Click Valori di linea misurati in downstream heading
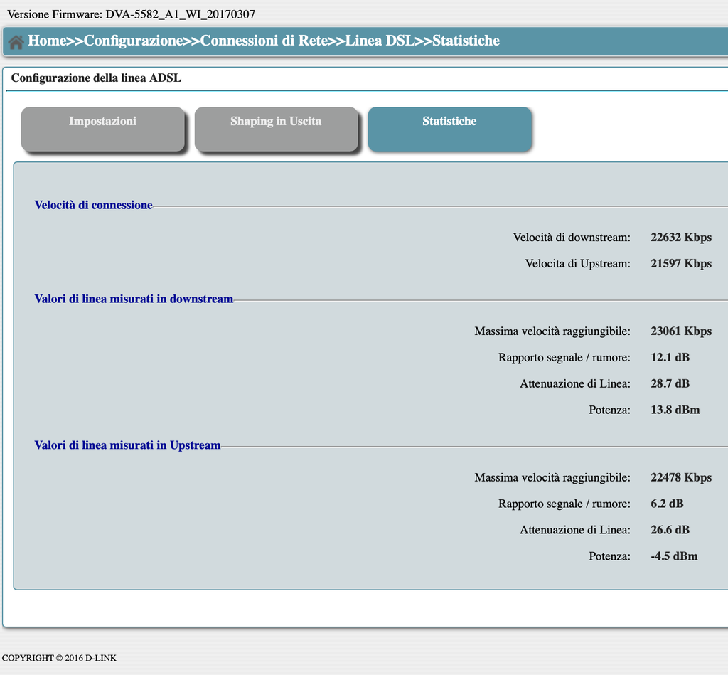The width and height of the screenshot is (728, 675). (x=134, y=299)
